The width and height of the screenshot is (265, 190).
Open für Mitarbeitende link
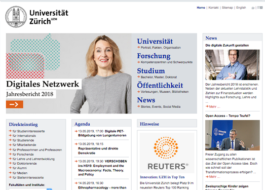pyautogui.click(x=24, y=145)
